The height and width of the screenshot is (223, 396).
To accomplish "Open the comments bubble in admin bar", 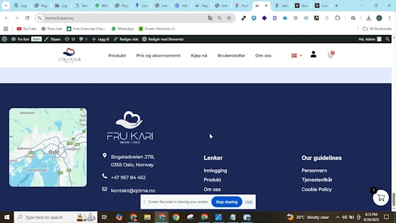I will click(83, 39).
